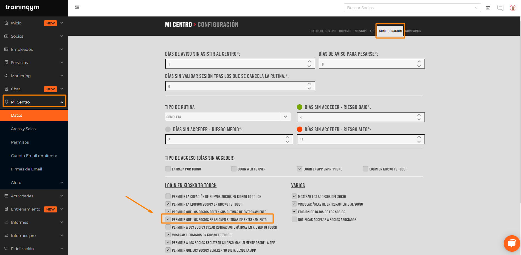Toggle Edición de datos de los socios
The width and height of the screenshot is (521, 255).
[294, 212]
